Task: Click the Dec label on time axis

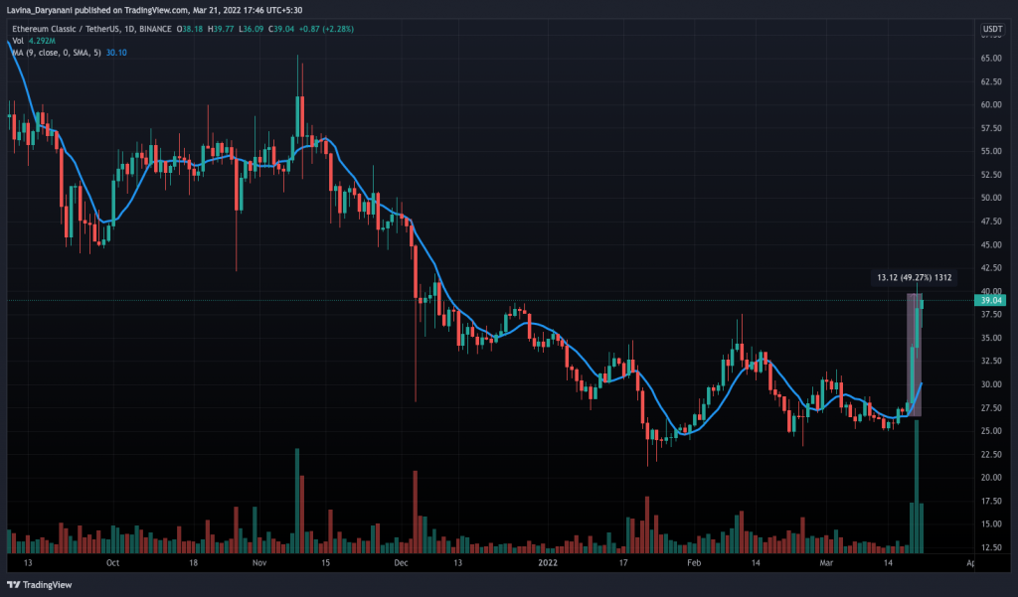Action: 401,562
